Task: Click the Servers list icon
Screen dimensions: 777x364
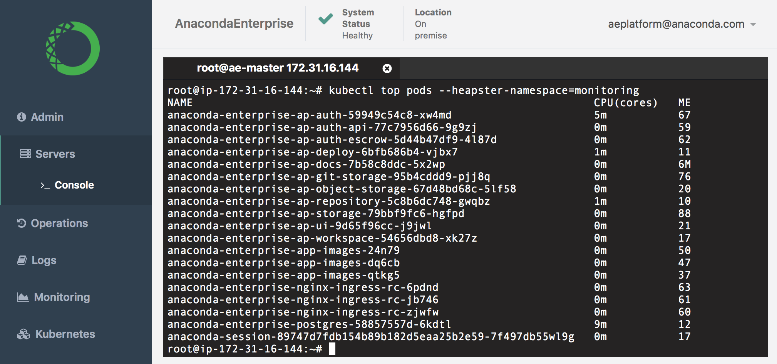Action: (25, 154)
